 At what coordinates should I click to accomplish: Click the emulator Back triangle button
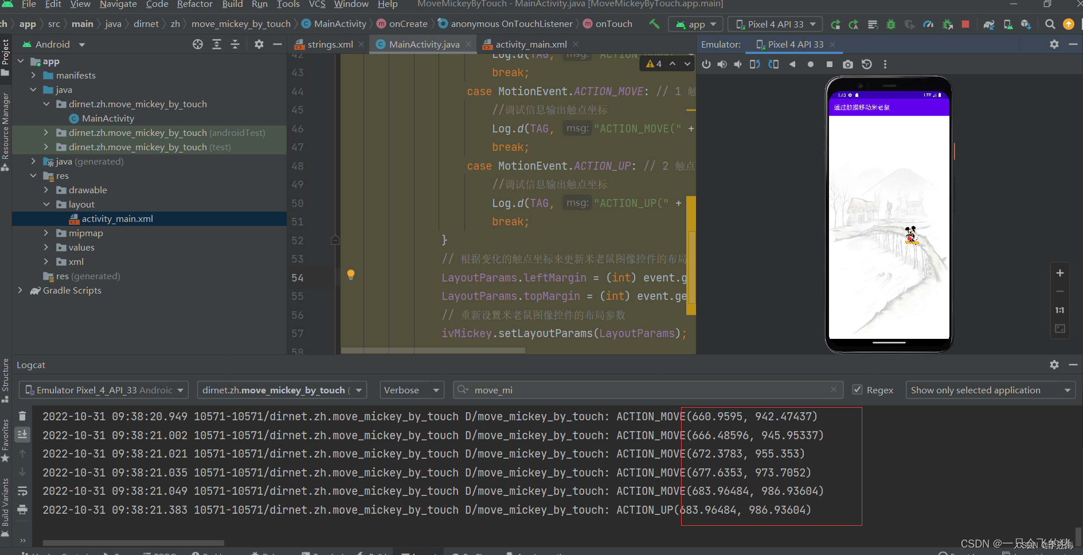[x=792, y=64]
